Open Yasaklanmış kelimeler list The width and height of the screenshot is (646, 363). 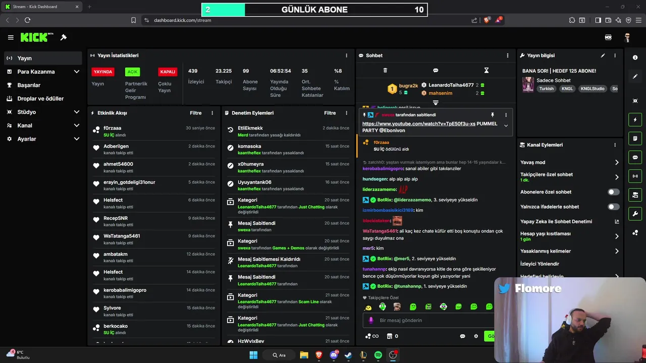pyautogui.click(x=617, y=251)
